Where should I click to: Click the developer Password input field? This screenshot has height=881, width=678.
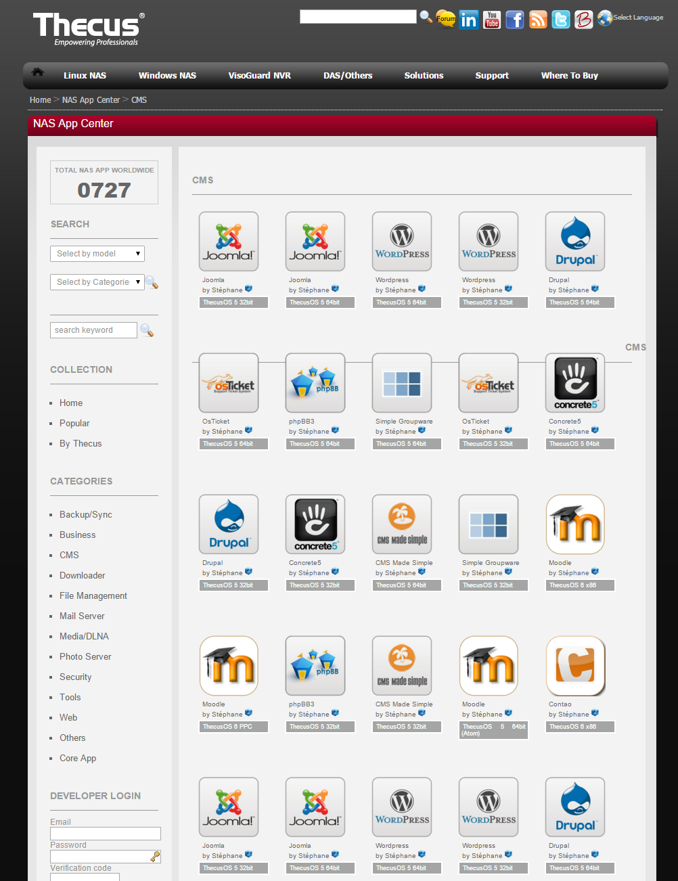point(106,857)
